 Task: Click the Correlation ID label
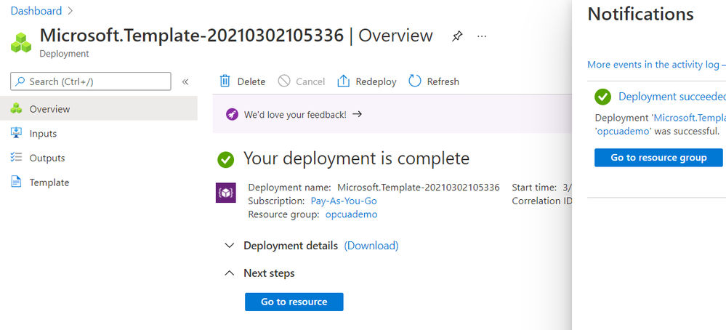[x=542, y=201]
